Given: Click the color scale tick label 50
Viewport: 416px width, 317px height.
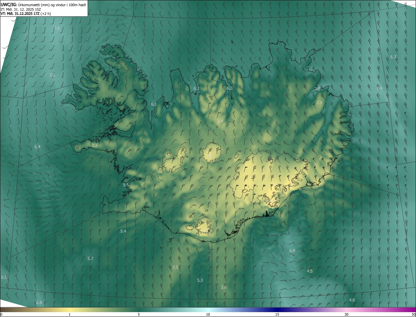Looking at the screenshot, I should pyautogui.click(x=413, y=314).
